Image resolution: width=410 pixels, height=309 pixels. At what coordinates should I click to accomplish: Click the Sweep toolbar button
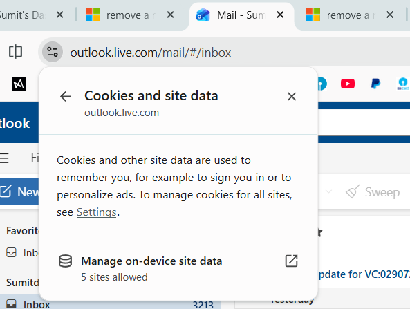pyautogui.click(x=373, y=192)
